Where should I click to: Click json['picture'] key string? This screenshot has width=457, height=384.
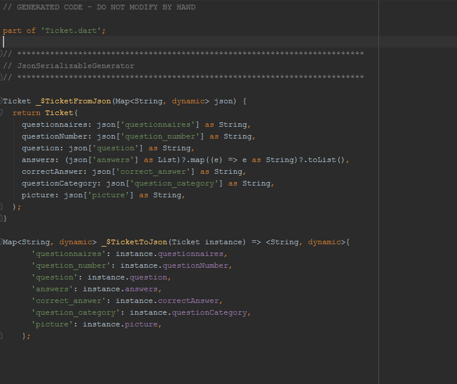(109, 195)
